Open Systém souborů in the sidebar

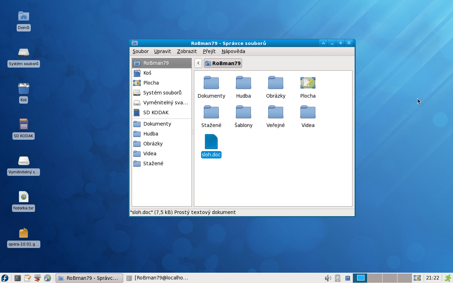(162, 93)
